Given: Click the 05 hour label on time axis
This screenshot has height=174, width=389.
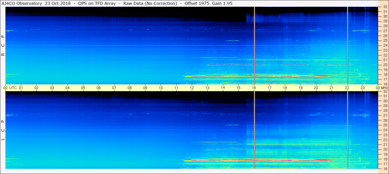Looking at the screenshot, I should (83, 88).
